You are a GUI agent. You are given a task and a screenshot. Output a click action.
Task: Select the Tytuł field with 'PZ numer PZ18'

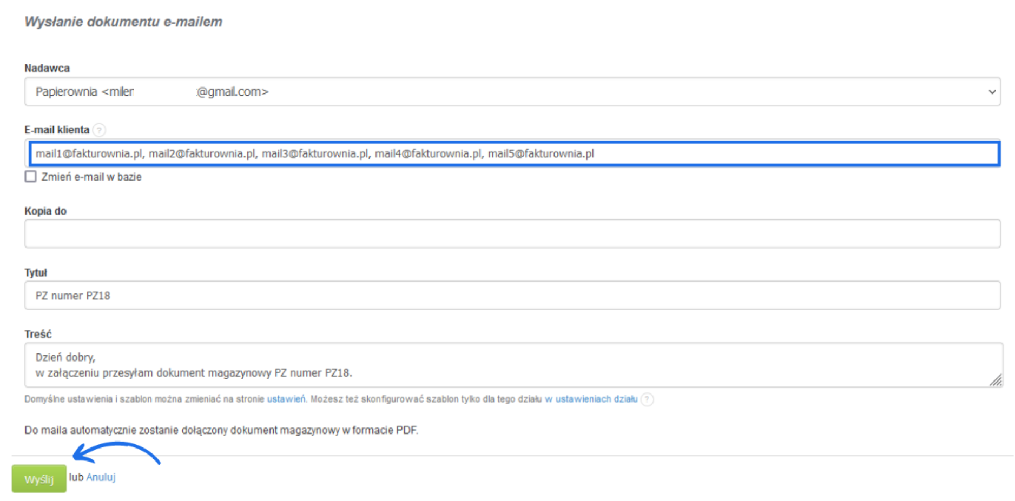tap(512, 296)
